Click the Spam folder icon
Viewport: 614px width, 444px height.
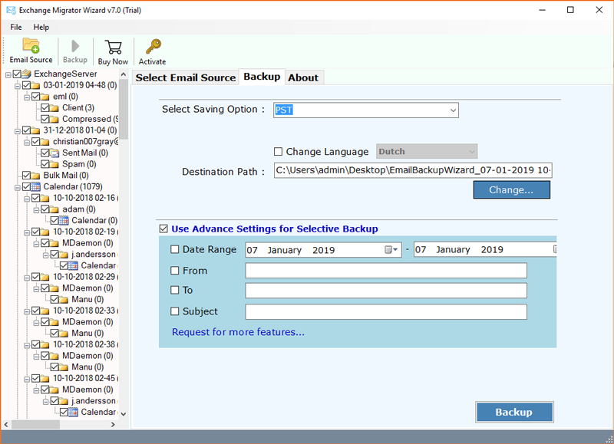(x=54, y=164)
